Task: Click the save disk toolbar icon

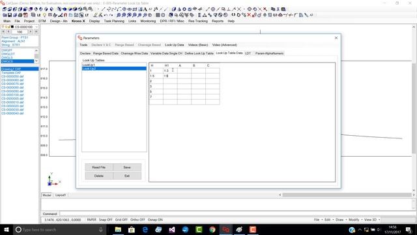Action: [x=10, y=15]
